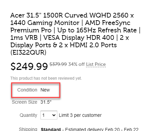The height and width of the screenshot is (131, 149).
Task: Click the Quantity label
Action: tap(28, 115)
